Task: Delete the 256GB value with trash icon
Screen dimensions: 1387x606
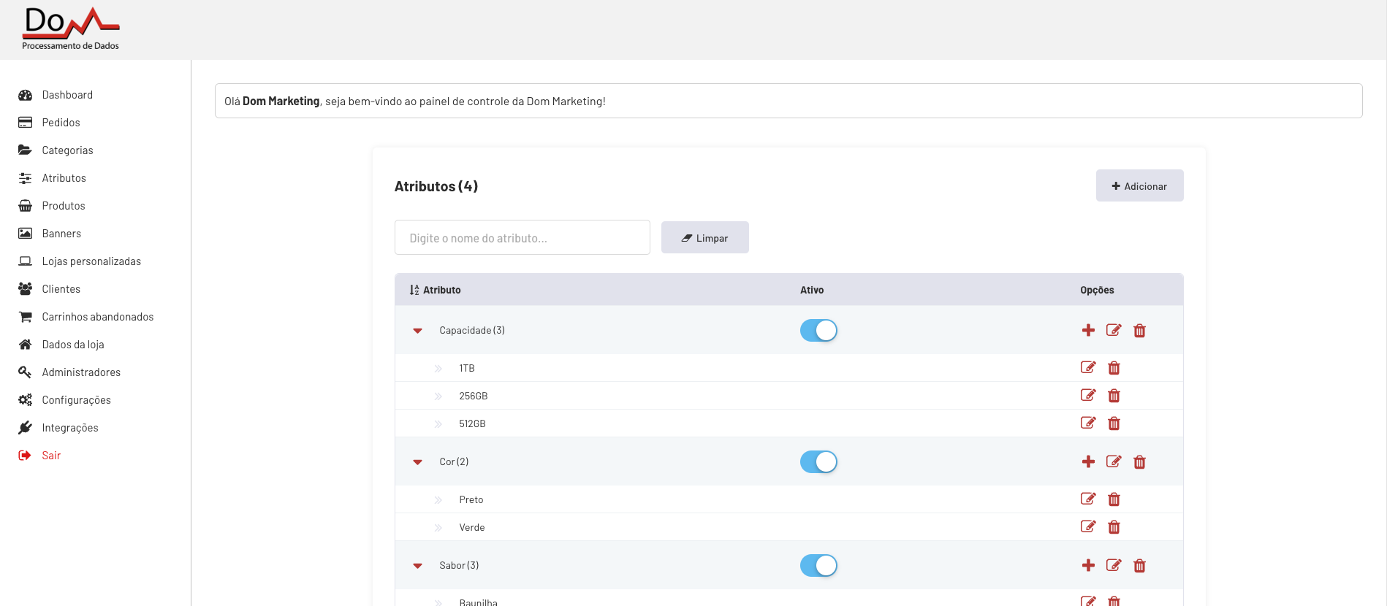Action: tap(1114, 396)
